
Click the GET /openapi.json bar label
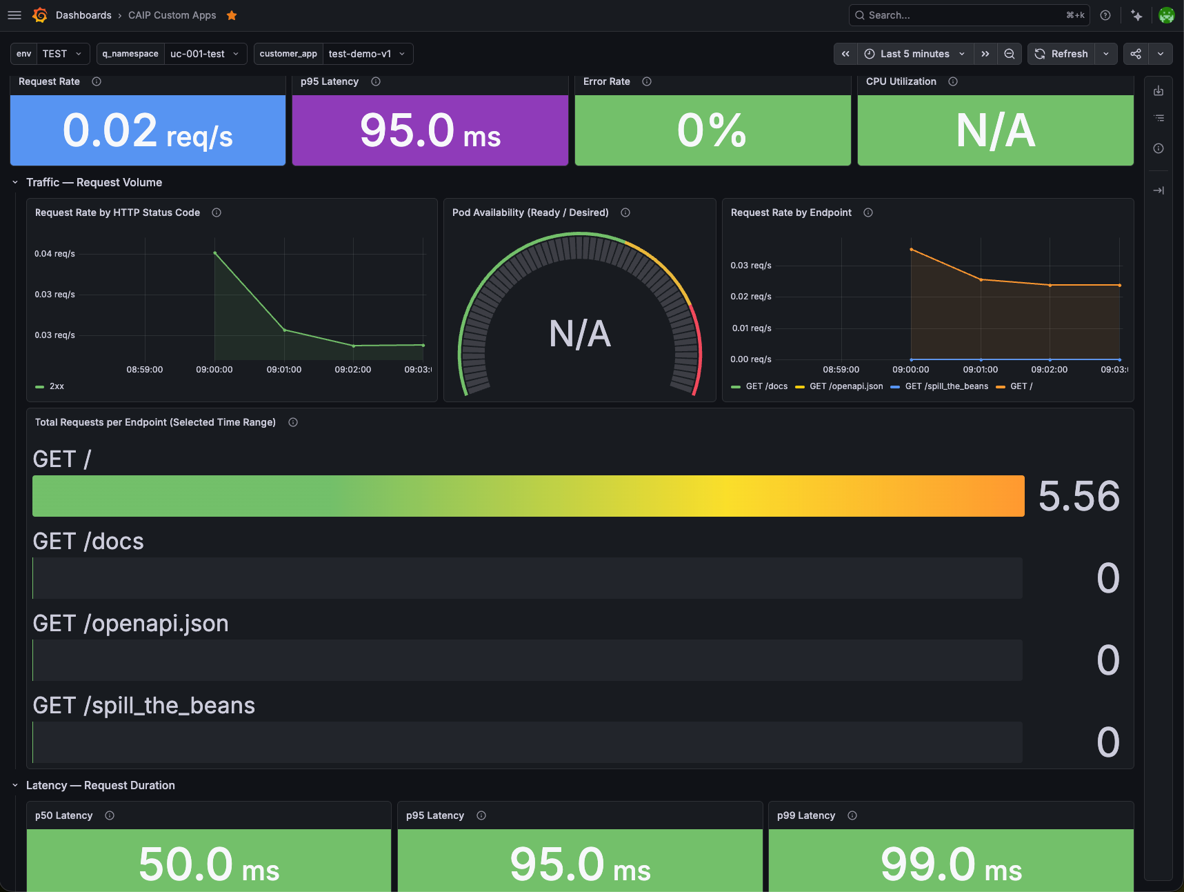tap(131, 624)
